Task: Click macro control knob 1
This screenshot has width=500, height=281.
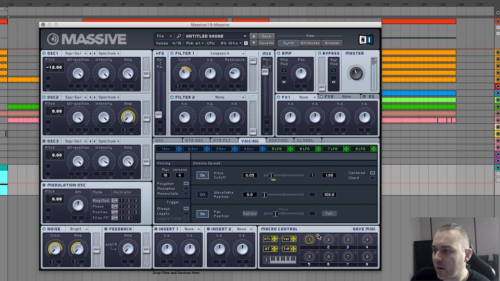Action: (309, 239)
